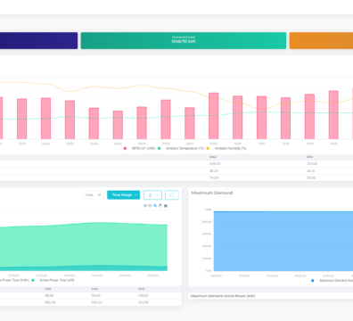
Task: Click the 26.10 temperature min value
Action: (x=311, y=171)
